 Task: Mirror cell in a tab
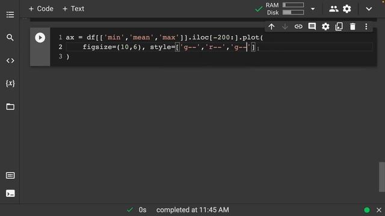pos(339,26)
